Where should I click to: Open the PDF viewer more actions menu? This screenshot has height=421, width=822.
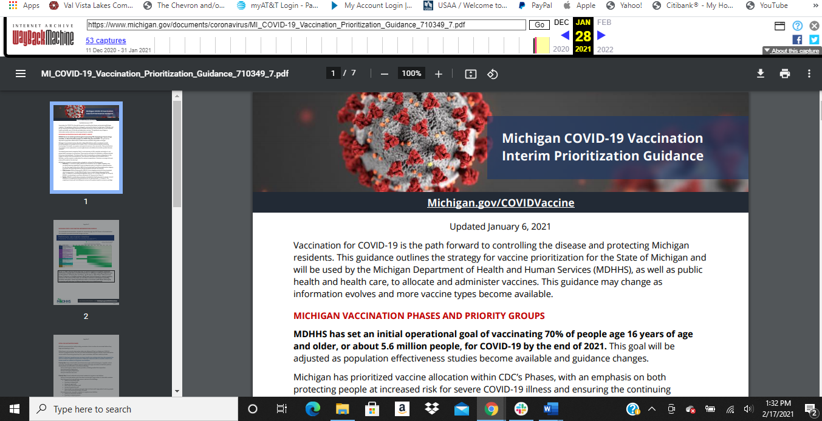[x=809, y=74]
